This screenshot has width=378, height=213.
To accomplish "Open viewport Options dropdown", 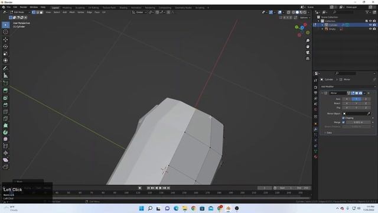I will point(305,18).
